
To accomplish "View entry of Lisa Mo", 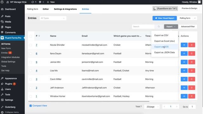I will [x=184, y=71].
